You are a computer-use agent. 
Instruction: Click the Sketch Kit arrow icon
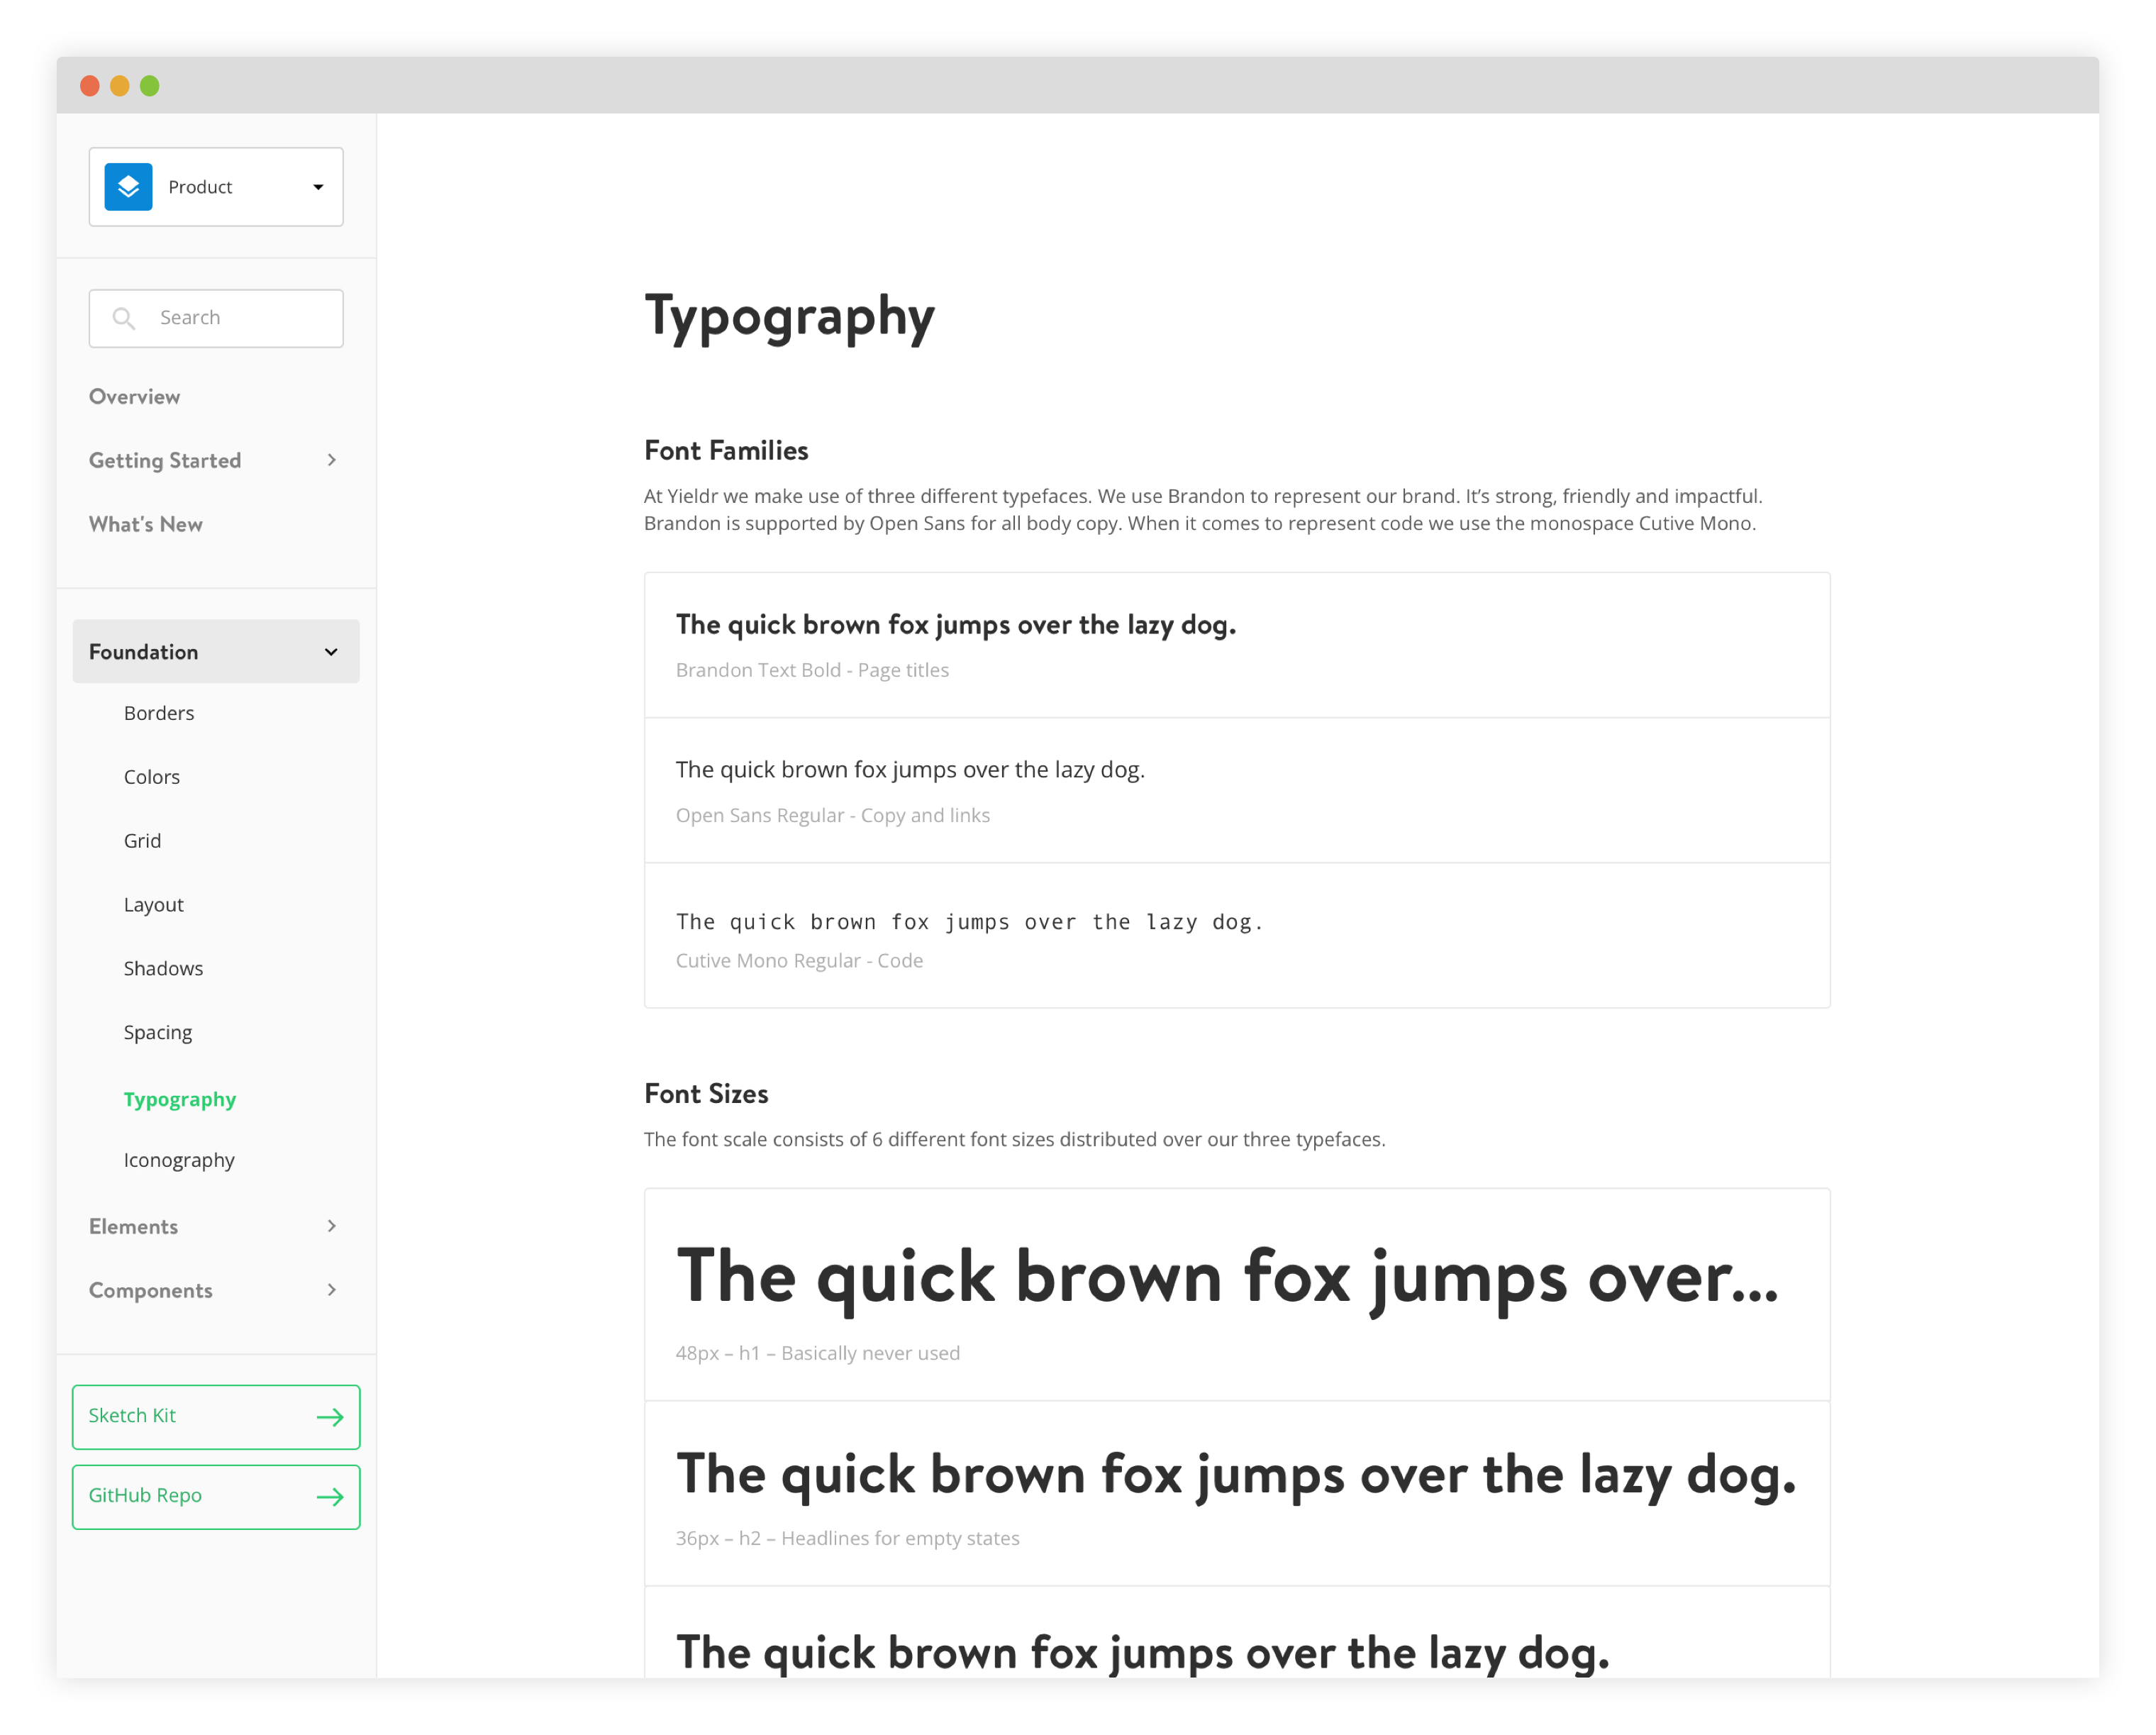point(330,1417)
